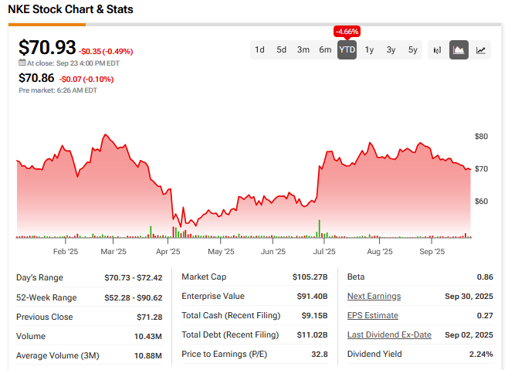The height and width of the screenshot is (370, 508).
Task: Click the $80 axis label on chart
Action: click(481, 137)
